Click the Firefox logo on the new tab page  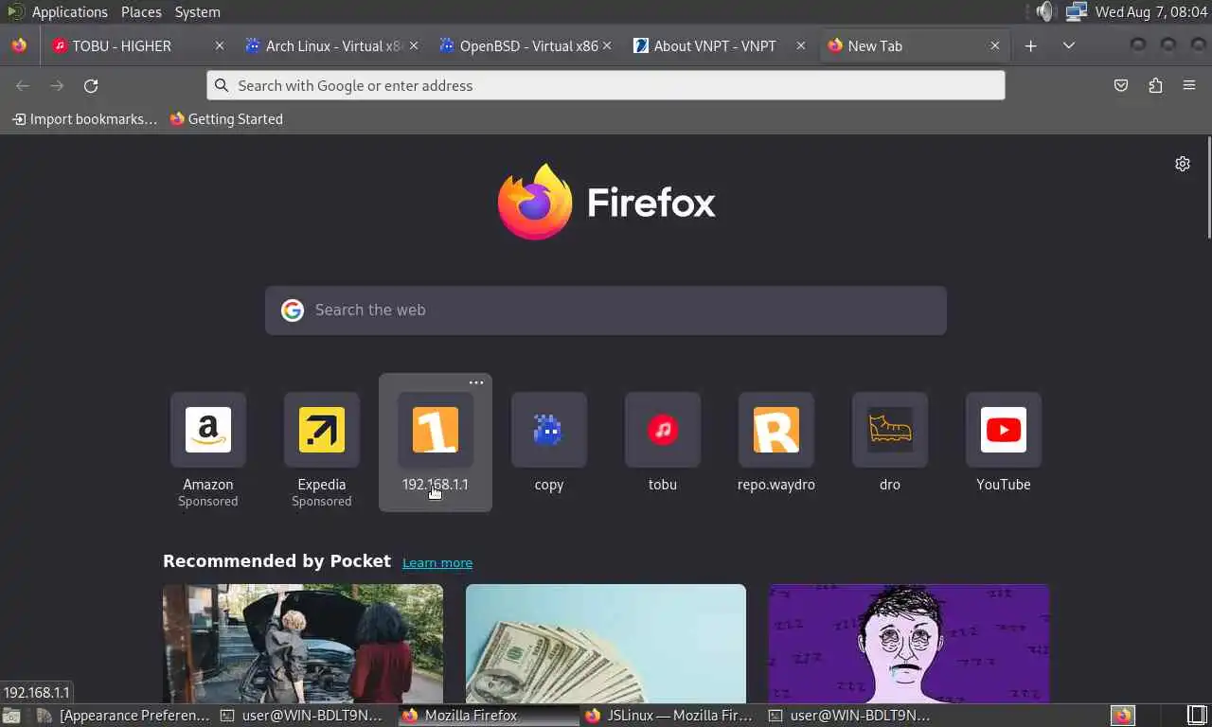click(x=606, y=202)
